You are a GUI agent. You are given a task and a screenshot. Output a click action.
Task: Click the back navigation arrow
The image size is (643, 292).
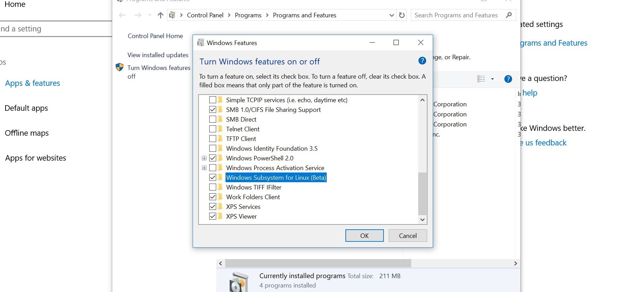[x=122, y=15]
